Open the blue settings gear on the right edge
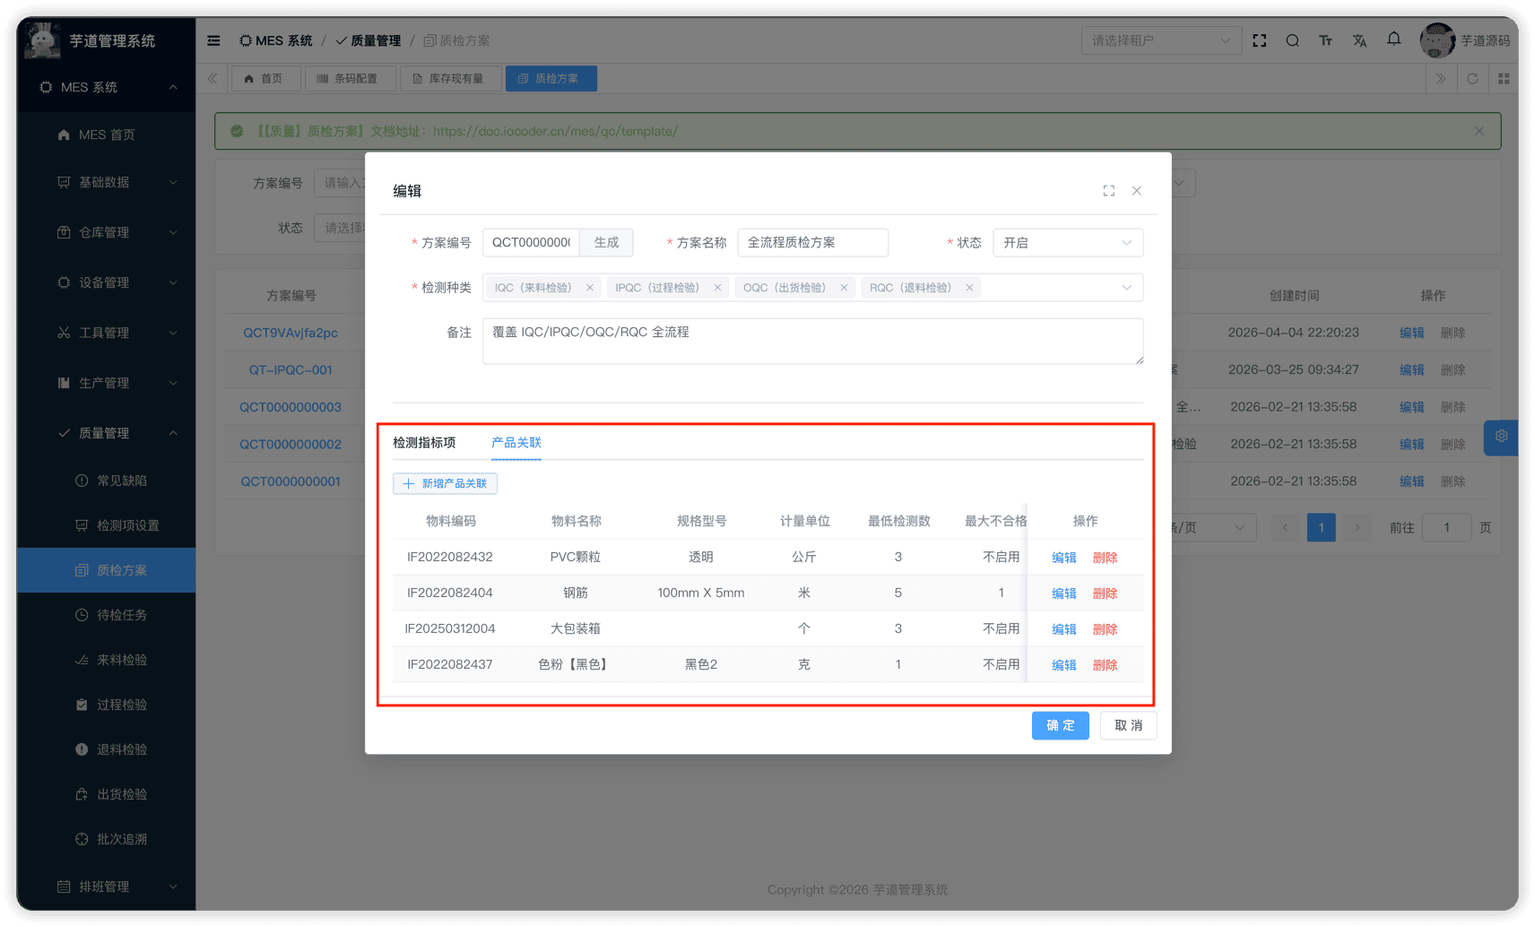 tap(1501, 437)
